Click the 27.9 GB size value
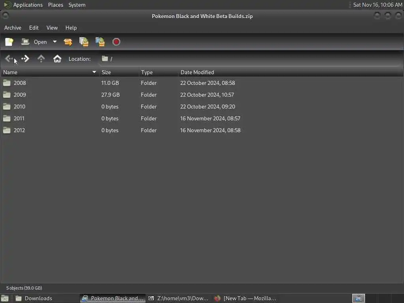Screen dimensions: 404x303 click(110, 95)
